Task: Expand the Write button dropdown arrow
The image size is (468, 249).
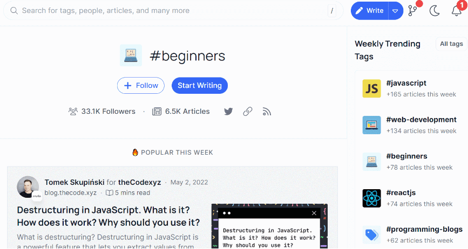Action: (396, 11)
